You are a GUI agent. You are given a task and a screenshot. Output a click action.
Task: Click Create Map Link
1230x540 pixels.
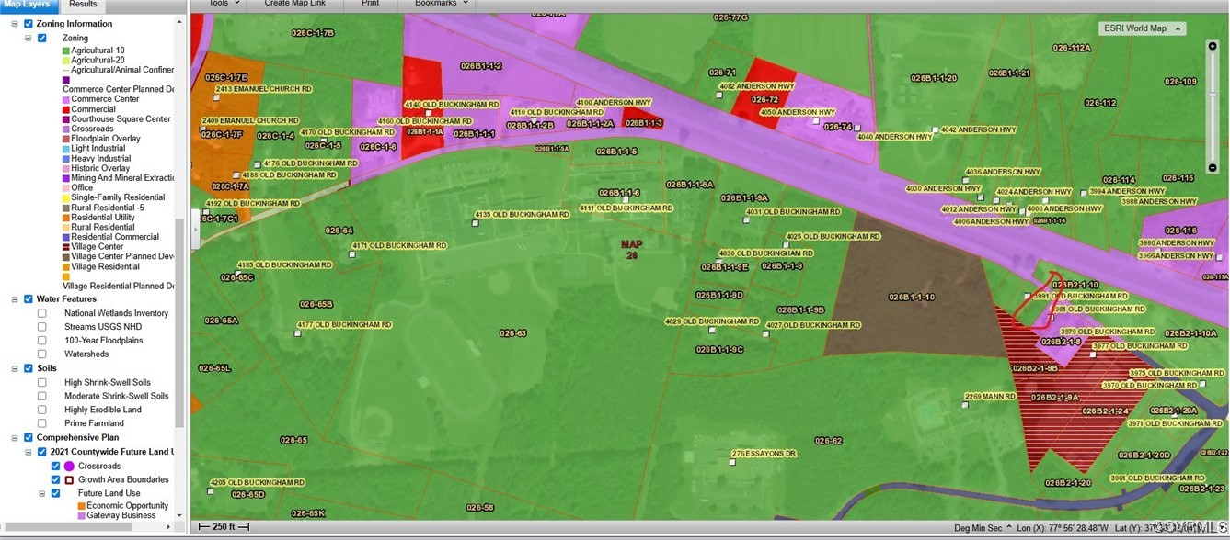click(294, 4)
